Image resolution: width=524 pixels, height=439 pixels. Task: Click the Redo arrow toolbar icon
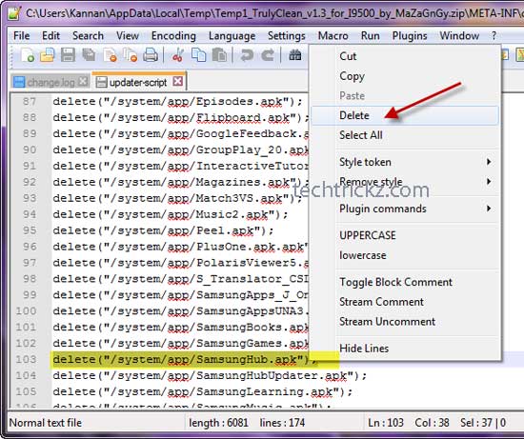click(268, 55)
